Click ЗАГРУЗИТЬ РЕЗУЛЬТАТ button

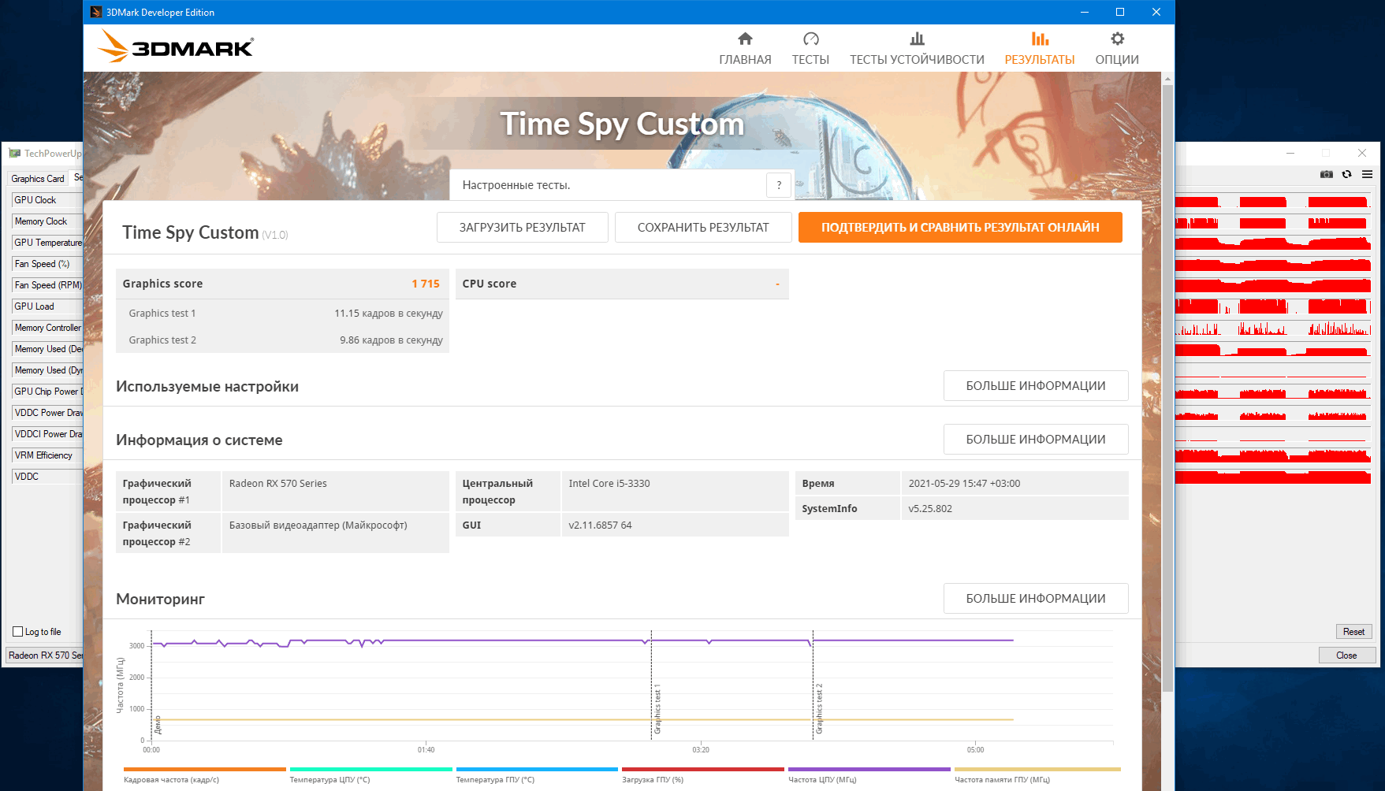[x=523, y=227]
